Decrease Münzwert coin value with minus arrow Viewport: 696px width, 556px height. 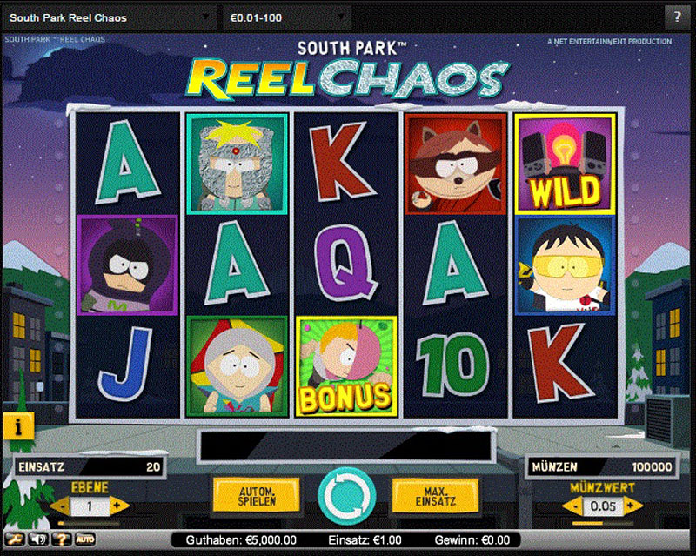[574, 506]
